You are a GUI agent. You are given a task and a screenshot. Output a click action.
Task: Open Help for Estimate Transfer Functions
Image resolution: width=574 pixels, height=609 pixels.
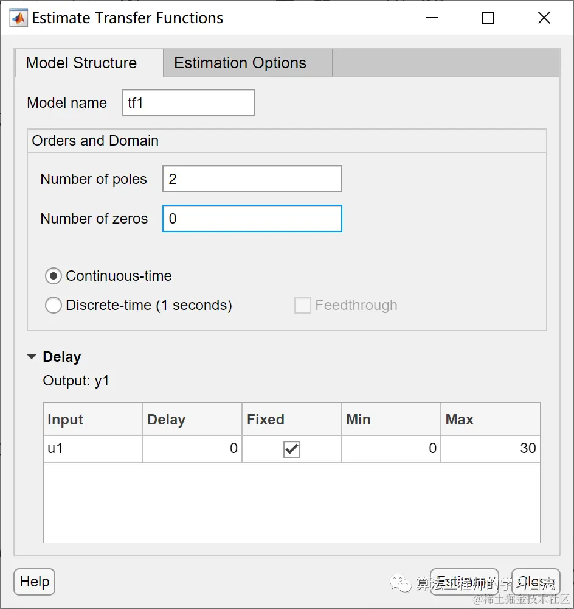(35, 582)
